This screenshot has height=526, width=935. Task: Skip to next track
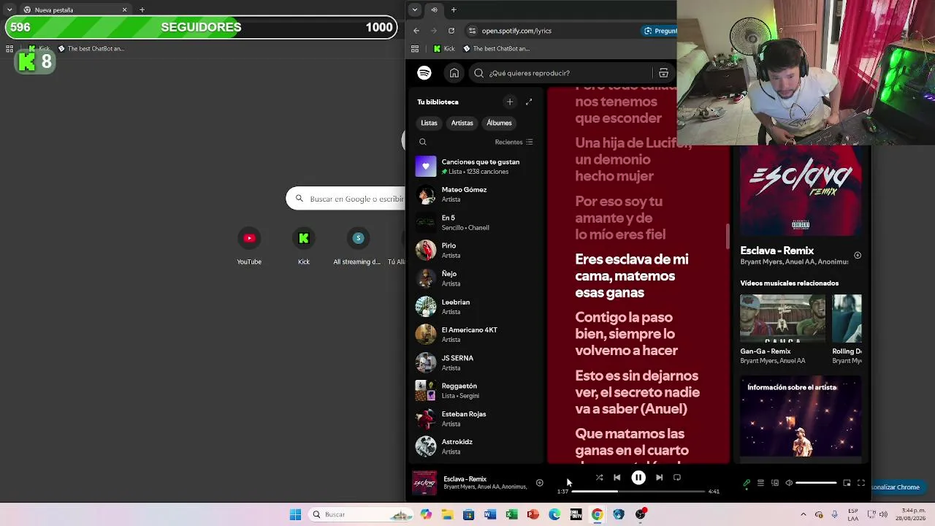(659, 478)
